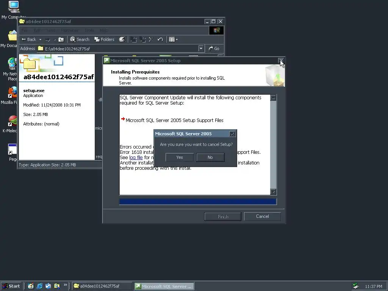Click the 'Are you sure' dialog message
The width and height of the screenshot is (388, 291).
(196, 144)
